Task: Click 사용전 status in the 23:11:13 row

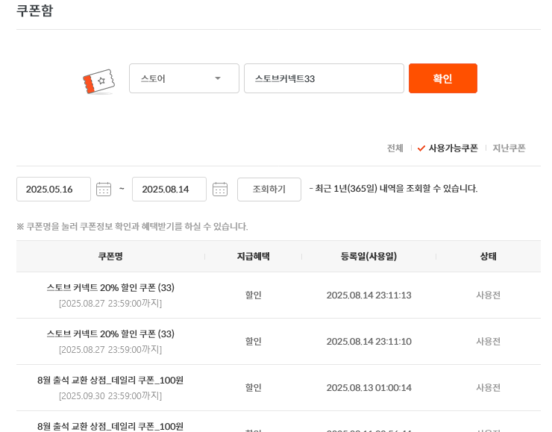Action: [489, 295]
